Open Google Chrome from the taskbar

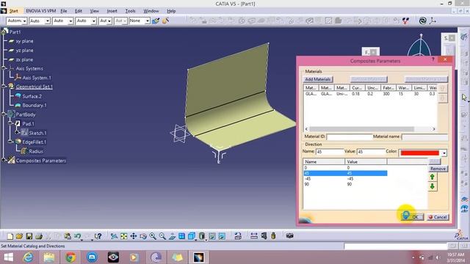[70, 257]
